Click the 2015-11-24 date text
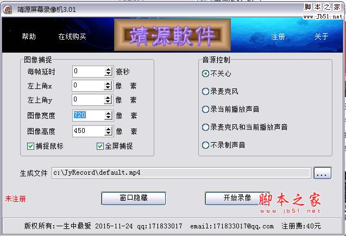 (x=114, y=226)
